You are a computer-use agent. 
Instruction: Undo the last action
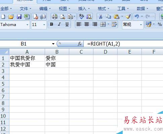[137, 17]
